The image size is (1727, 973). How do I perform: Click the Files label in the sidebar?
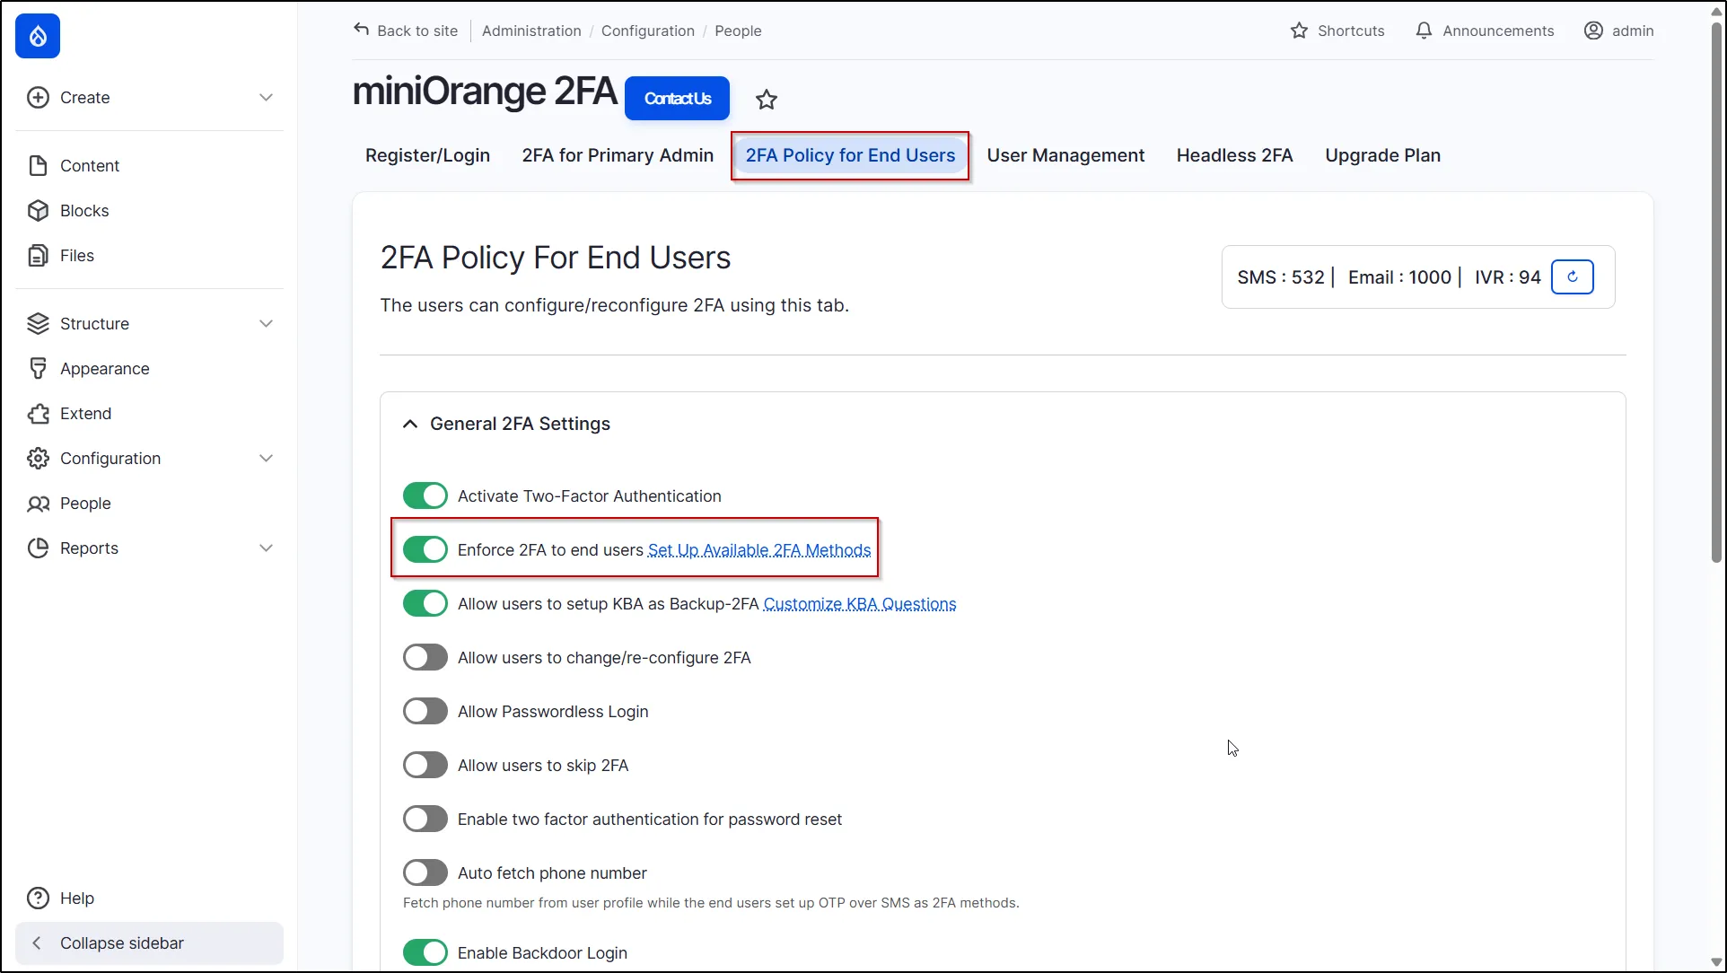(x=77, y=256)
